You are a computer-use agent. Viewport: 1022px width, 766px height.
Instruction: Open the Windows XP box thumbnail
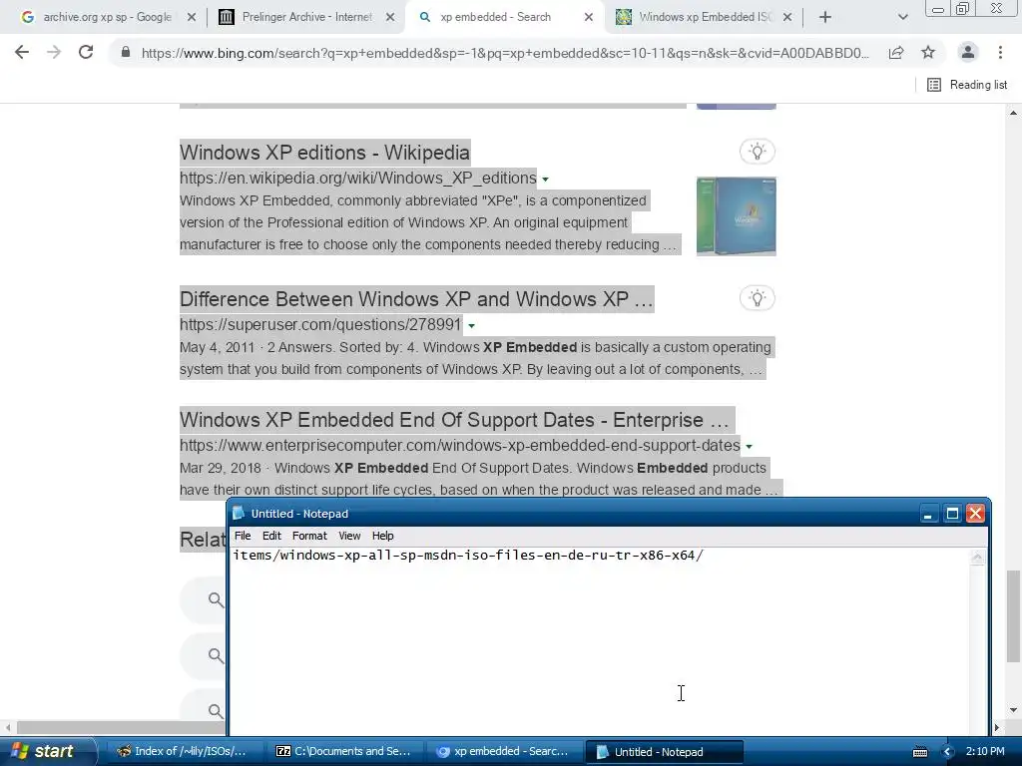point(736,215)
